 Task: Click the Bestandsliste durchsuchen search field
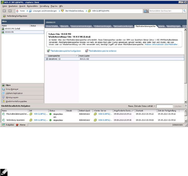click(165, 11)
